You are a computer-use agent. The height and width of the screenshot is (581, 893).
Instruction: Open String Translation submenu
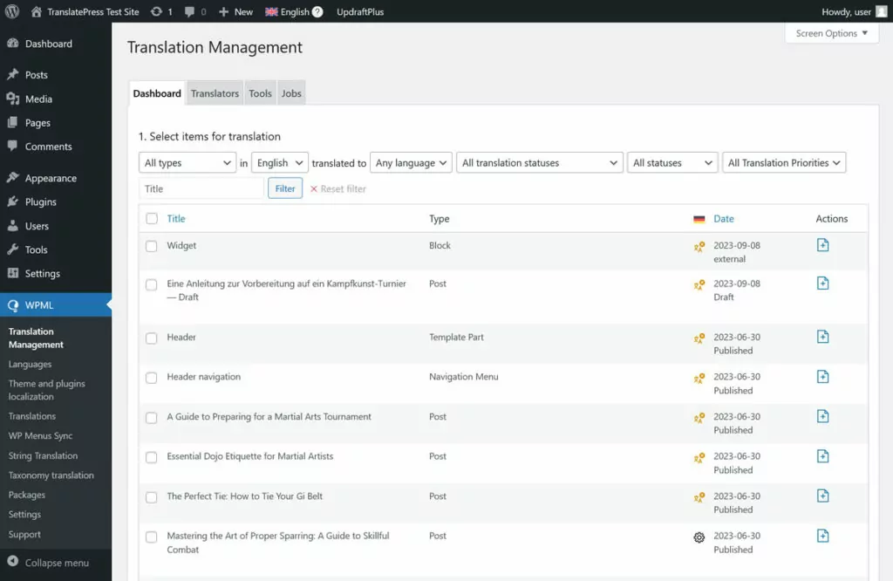pyautogui.click(x=43, y=455)
